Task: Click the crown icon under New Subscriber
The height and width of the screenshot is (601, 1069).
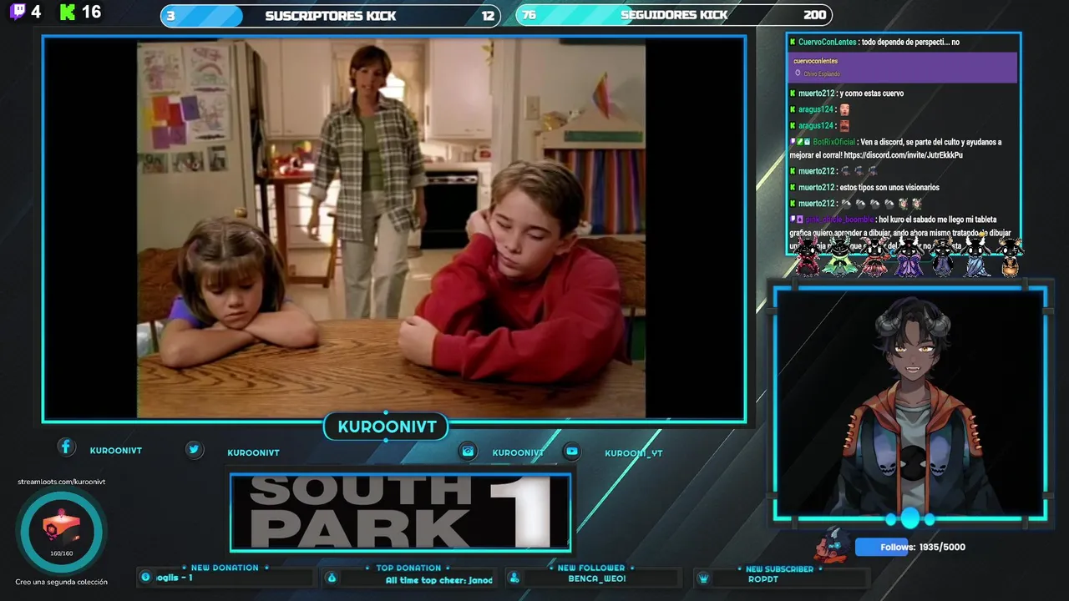Action: (x=703, y=578)
